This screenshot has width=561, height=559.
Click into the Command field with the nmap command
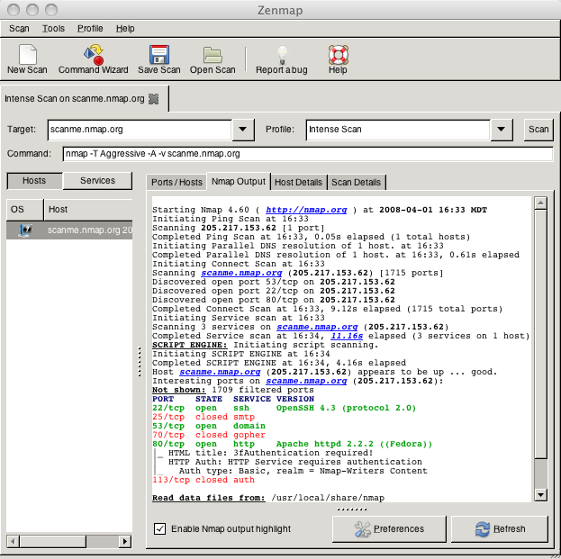coord(308,154)
